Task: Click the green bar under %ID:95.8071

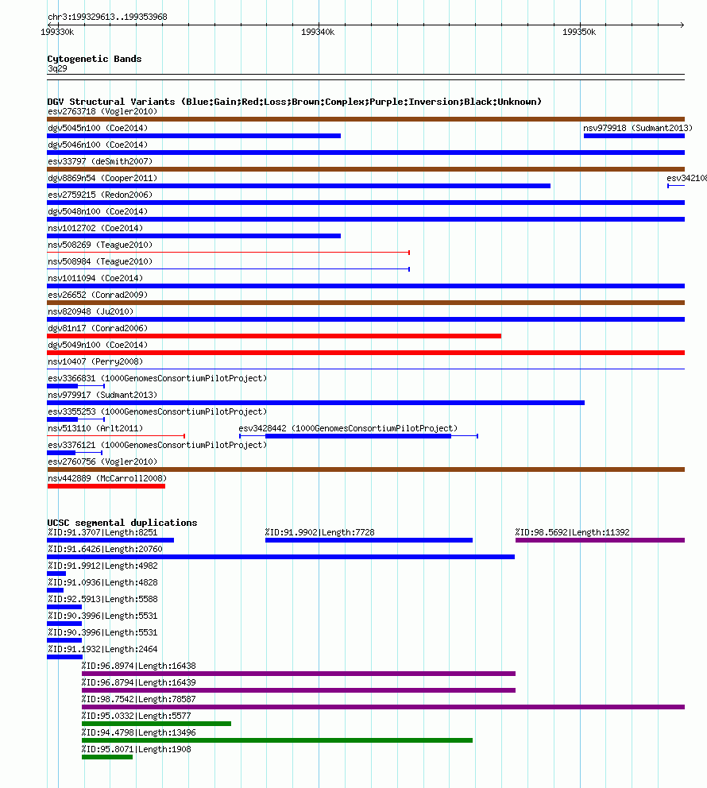Action: pyautogui.click(x=107, y=757)
